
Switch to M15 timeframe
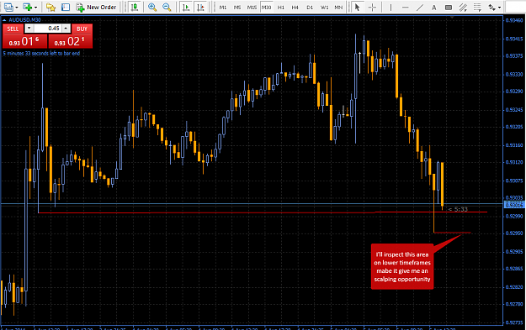(x=252, y=7)
